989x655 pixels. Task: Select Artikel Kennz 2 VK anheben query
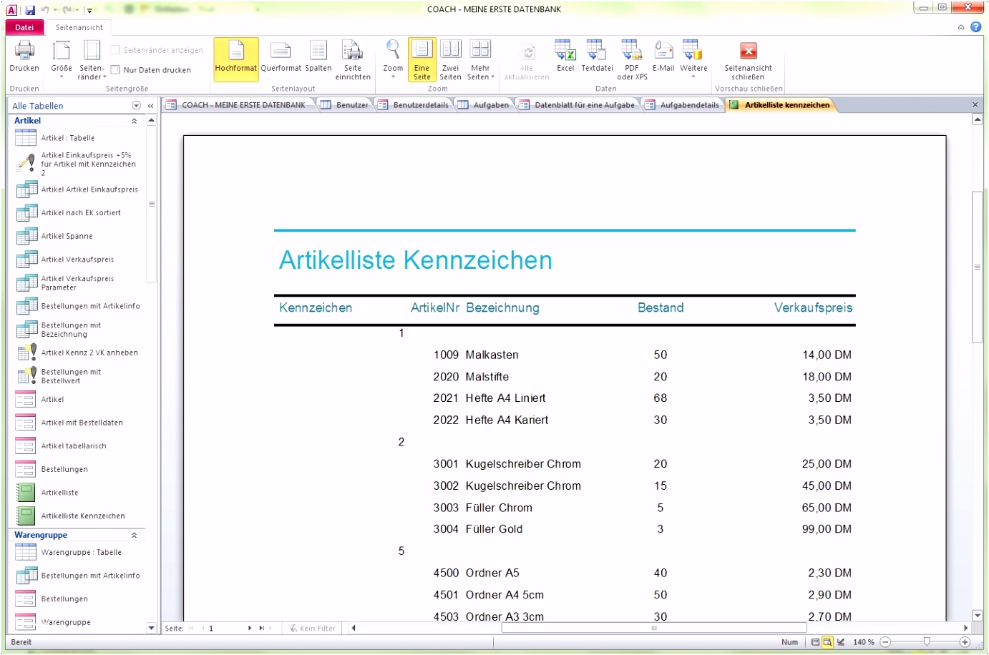(79, 353)
